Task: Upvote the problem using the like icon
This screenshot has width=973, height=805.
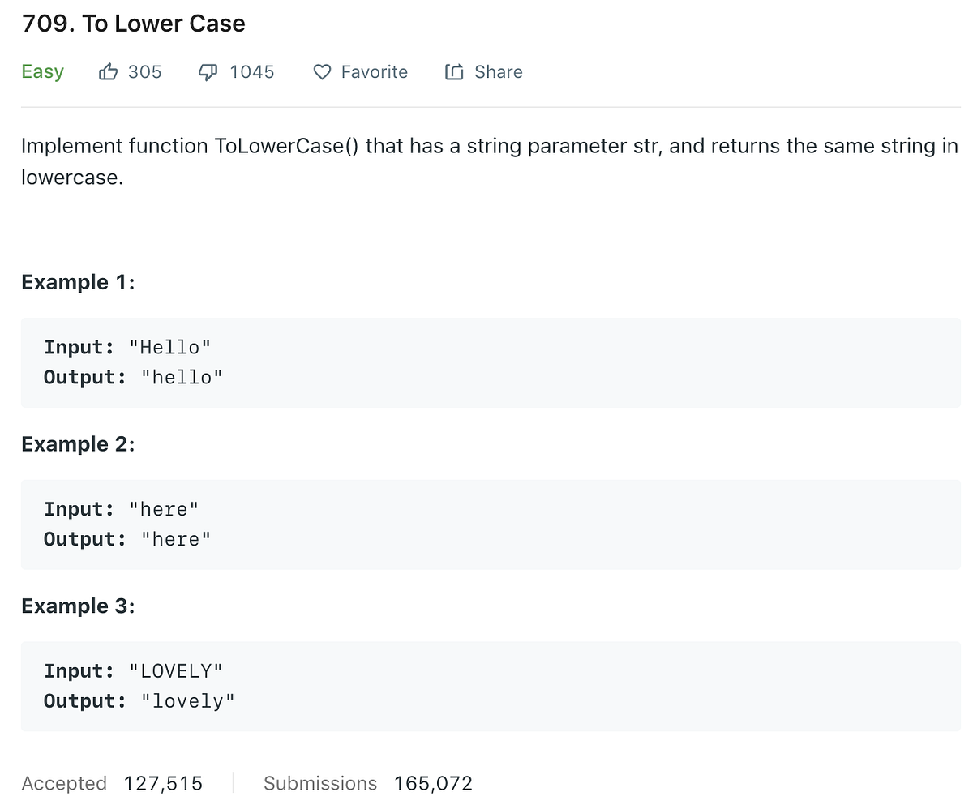Action: click(108, 71)
